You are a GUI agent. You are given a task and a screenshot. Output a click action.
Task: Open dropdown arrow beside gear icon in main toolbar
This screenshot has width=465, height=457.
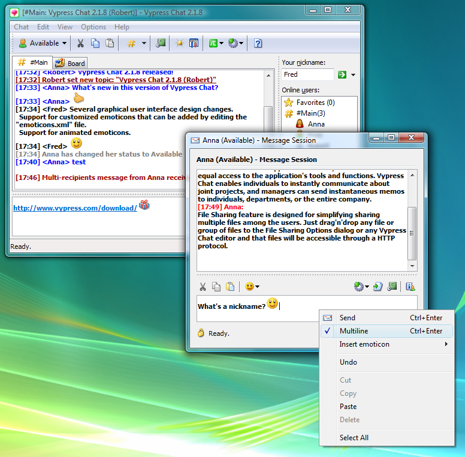coord(241,43)
